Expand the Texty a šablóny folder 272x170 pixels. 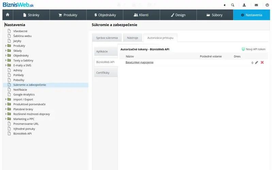coord(6,60)
